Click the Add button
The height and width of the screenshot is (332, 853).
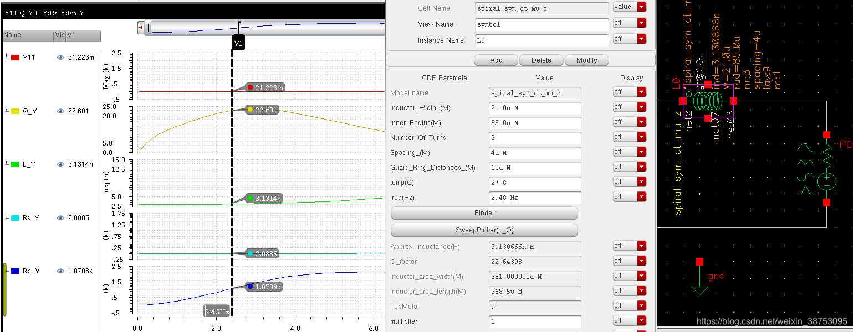point(496,60)
